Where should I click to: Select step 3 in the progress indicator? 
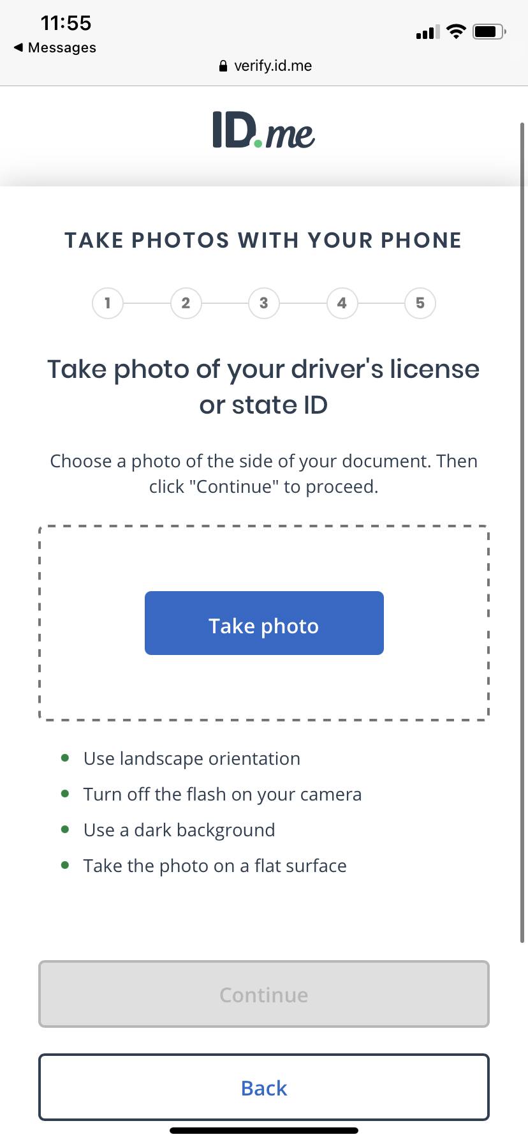click(x=264, y=303)
